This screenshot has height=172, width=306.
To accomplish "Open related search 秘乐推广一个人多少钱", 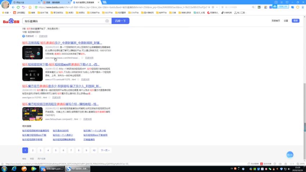I will (95, 131).
